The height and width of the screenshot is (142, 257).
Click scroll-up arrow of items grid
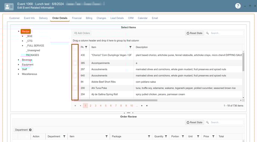pyautogui.click(x=243, y=52)
